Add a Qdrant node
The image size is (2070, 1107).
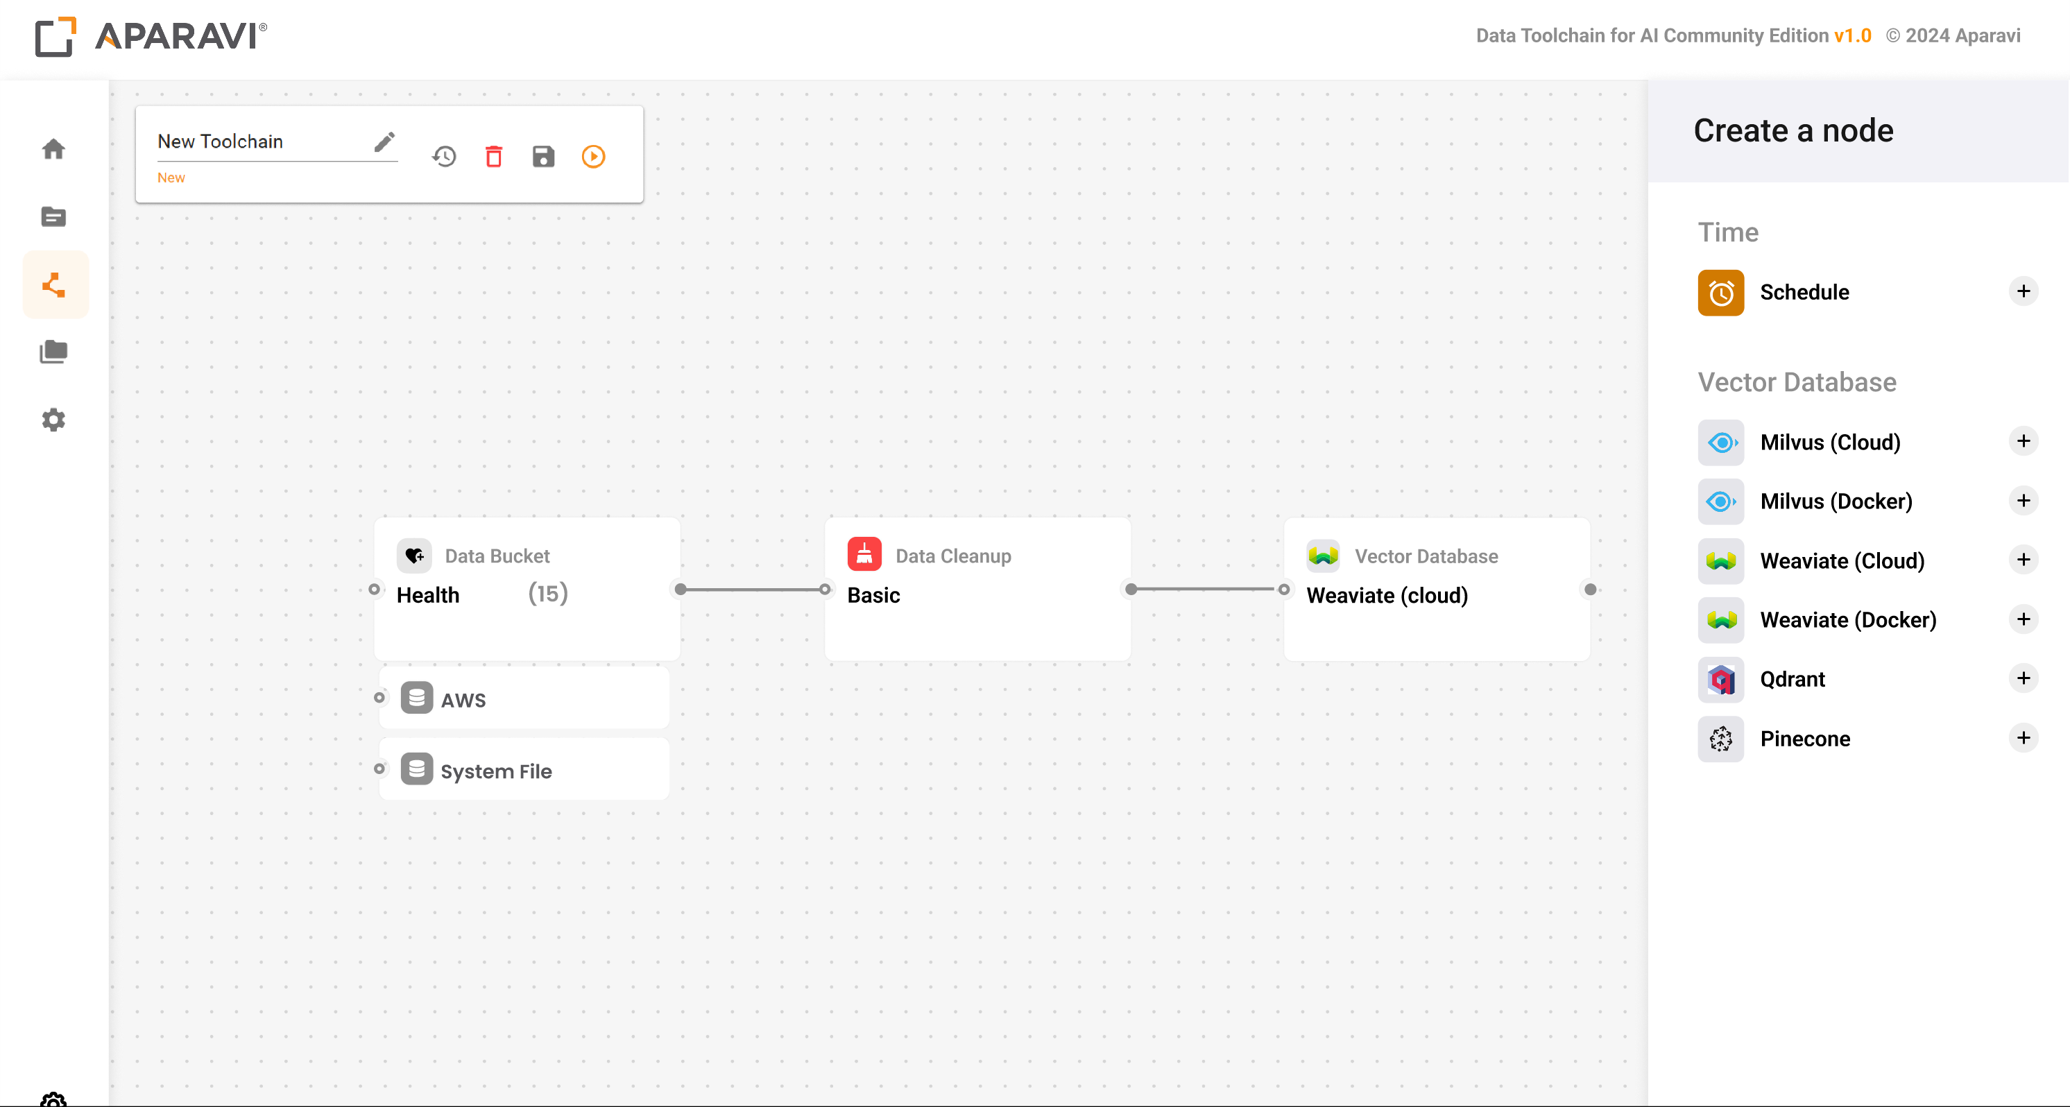coord(2024,679)
